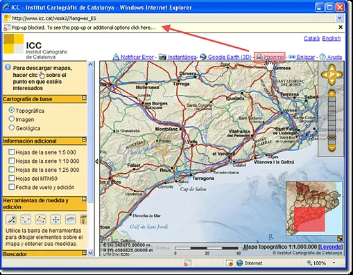The height and width of the screenshot is (275, 353).
Task: Click the zoom in plus button
Action: [x=332, y=94]
